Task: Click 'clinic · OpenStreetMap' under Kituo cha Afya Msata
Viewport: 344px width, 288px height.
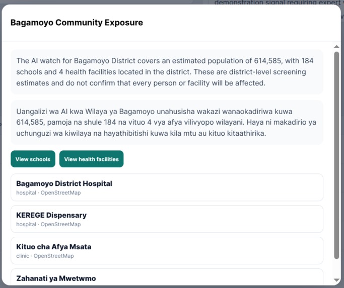Action: (45, 256)
